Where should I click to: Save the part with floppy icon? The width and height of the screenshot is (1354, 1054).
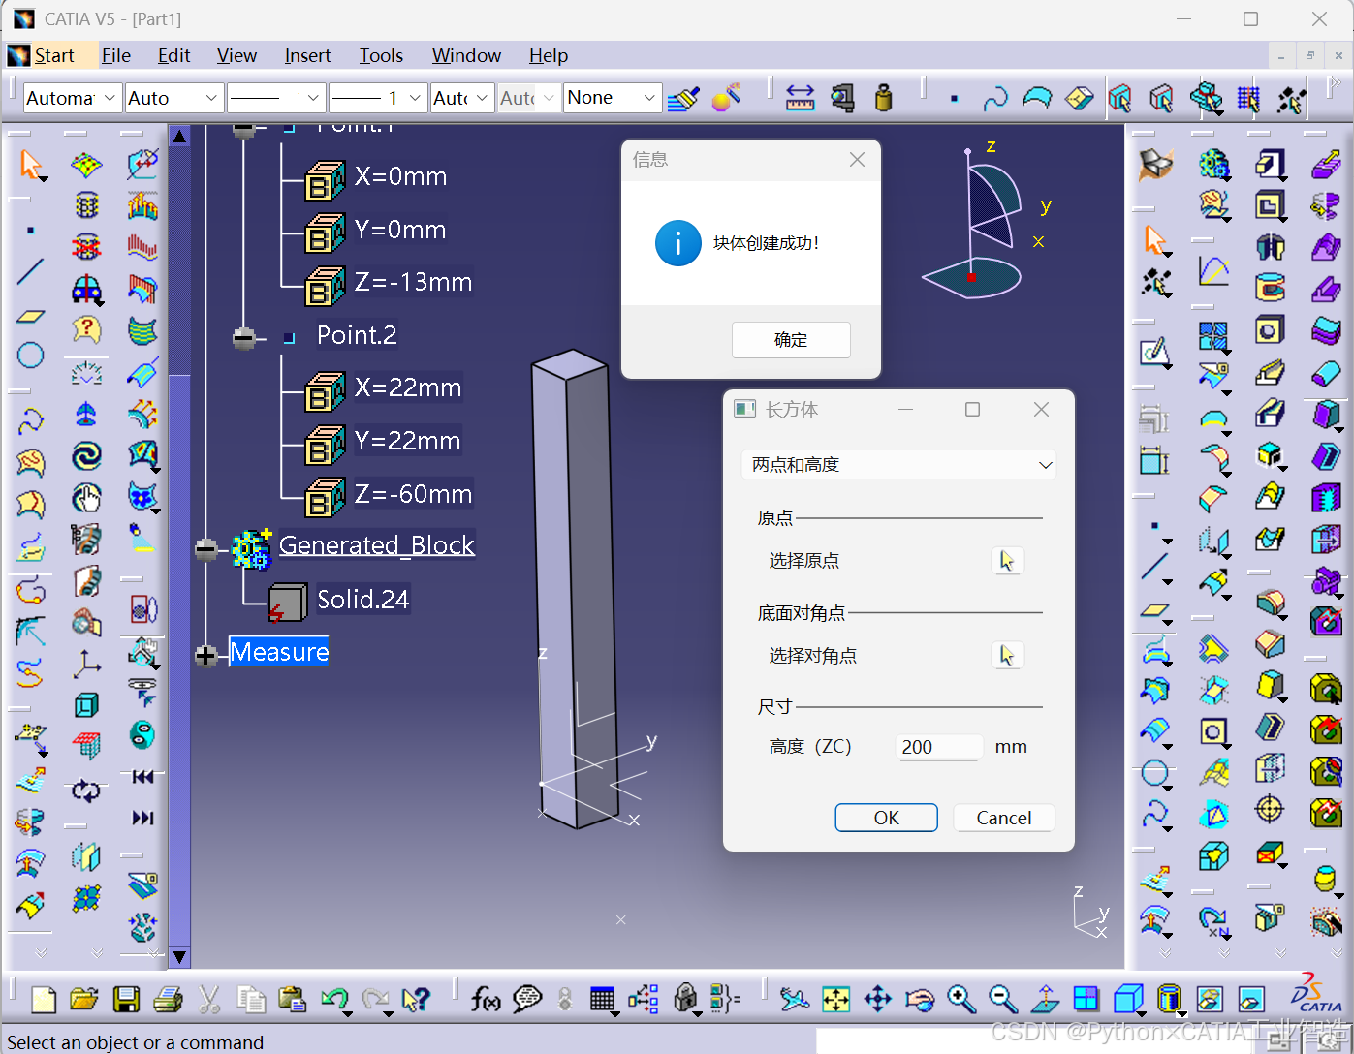point(126,999)
